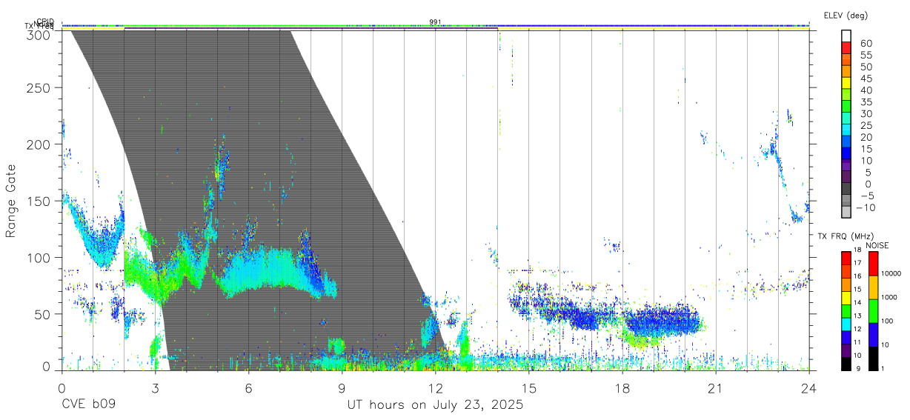Viewport: 910px width, 420px height.
Task: Click the '300' tick on the Range Gate axis
Action: click(x=39, y=34)
